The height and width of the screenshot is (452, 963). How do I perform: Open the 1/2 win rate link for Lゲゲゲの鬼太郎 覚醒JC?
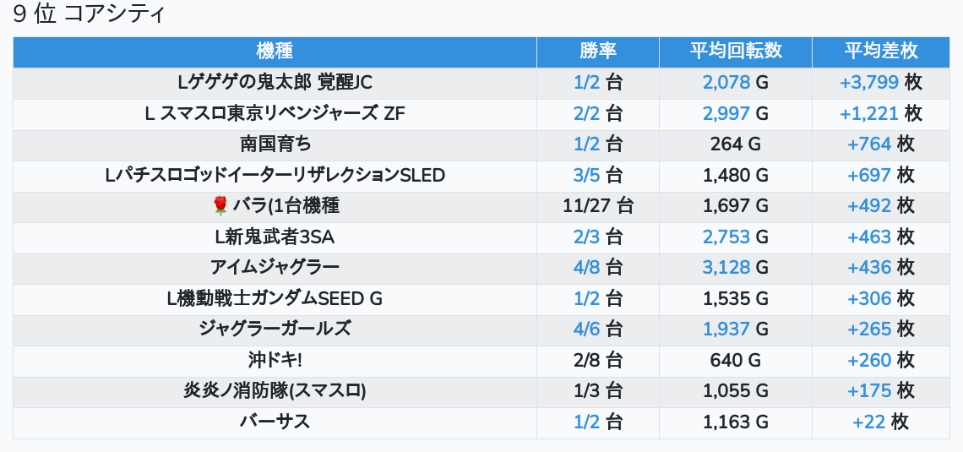pos(586,83)
